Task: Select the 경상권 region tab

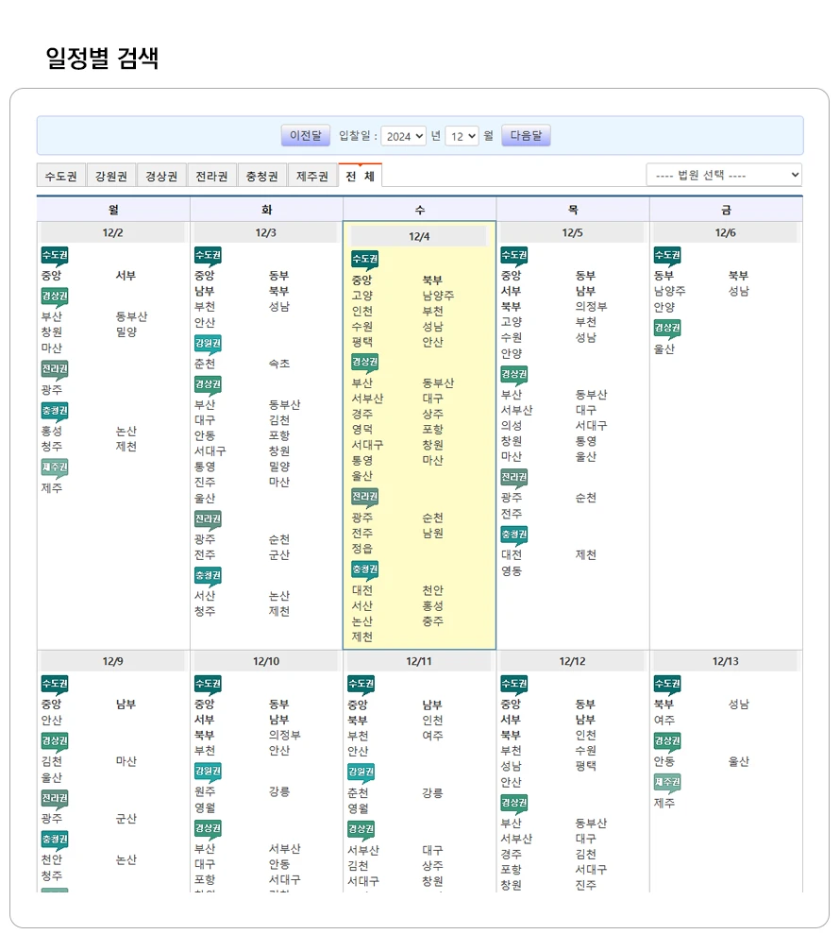Action: [161, 177]
